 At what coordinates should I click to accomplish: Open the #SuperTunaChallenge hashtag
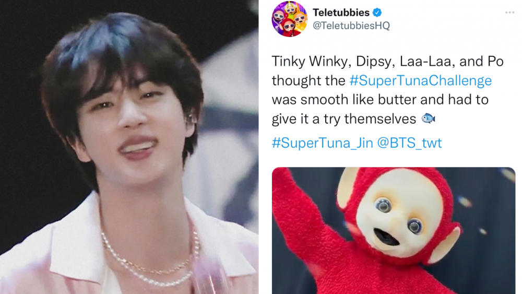click(x=420, y=80)
